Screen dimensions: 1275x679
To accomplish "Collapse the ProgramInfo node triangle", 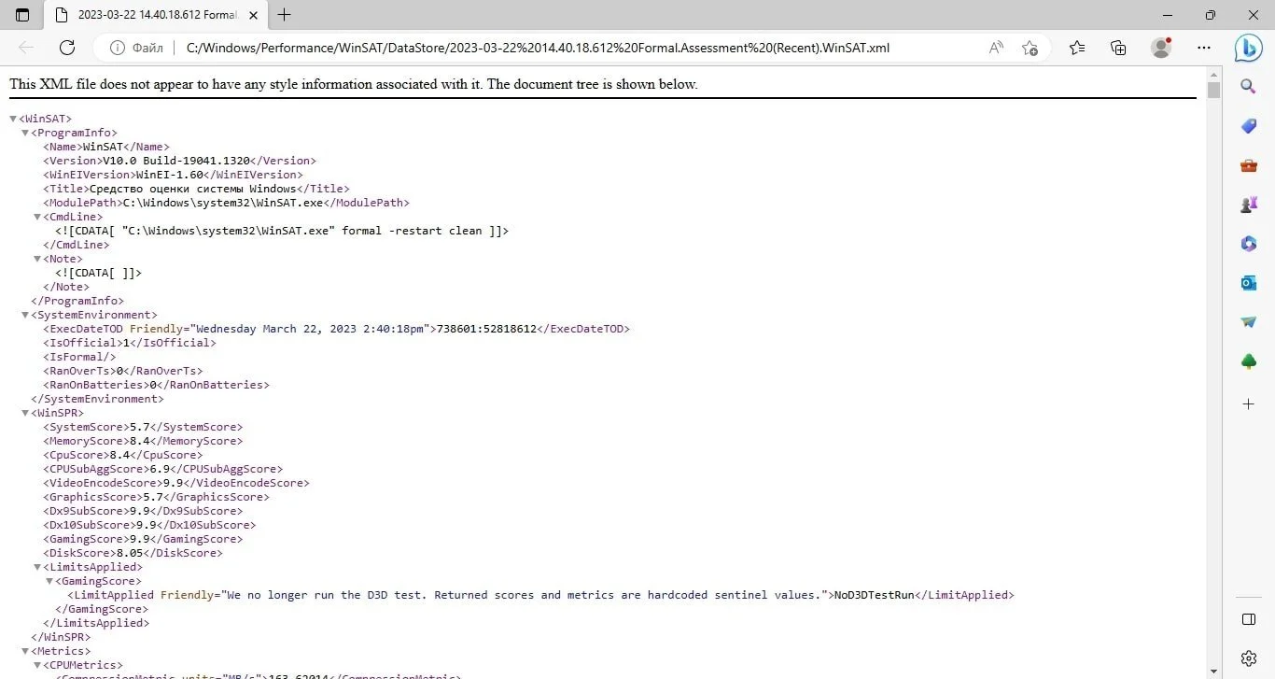I will click(25, 133).
